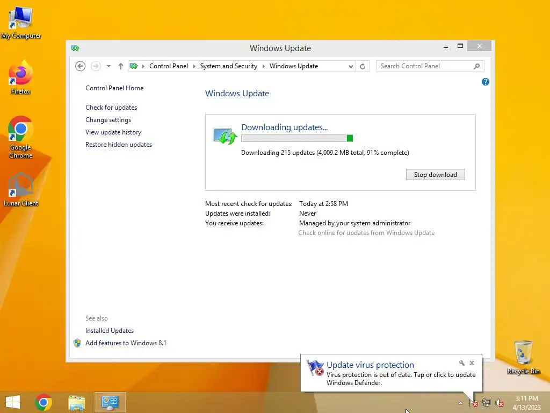This screenshot has height=413, width=550.
Task: Click the 'Today at 2:58 PM' value
Action: [323, 204]
